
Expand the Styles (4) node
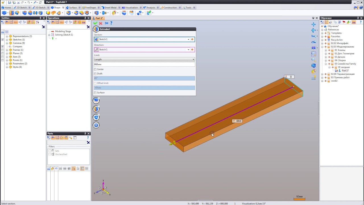pyautogui.click(x=7, y=67)
